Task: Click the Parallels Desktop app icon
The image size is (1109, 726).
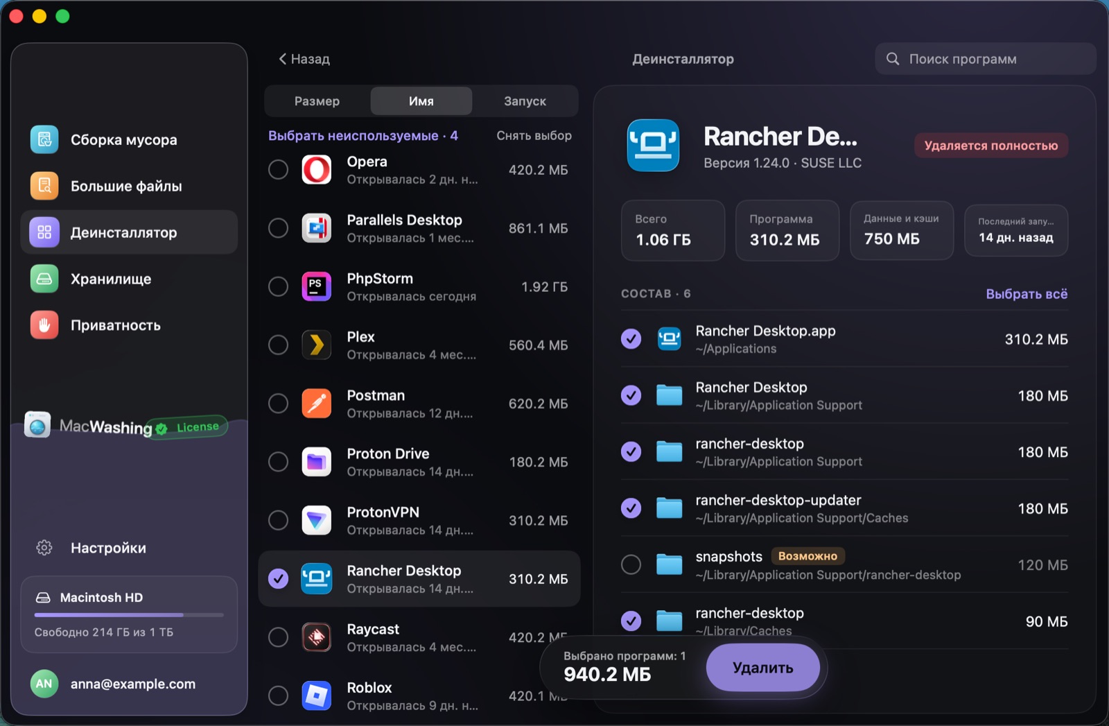Action: (x=317, y=228)
